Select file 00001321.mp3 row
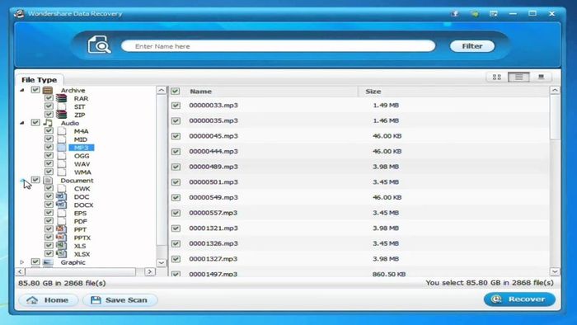The width and height of the screenshot is (577, 325). point(359,228)
